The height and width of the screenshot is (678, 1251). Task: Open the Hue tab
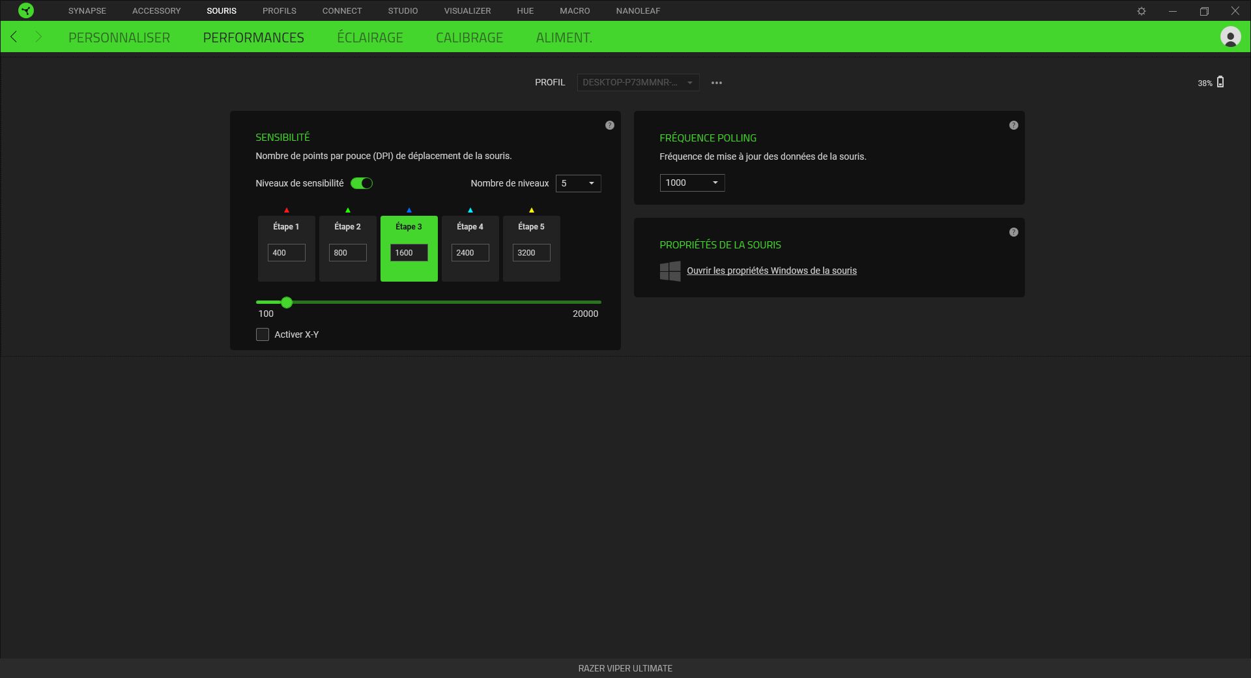point(525,11)
